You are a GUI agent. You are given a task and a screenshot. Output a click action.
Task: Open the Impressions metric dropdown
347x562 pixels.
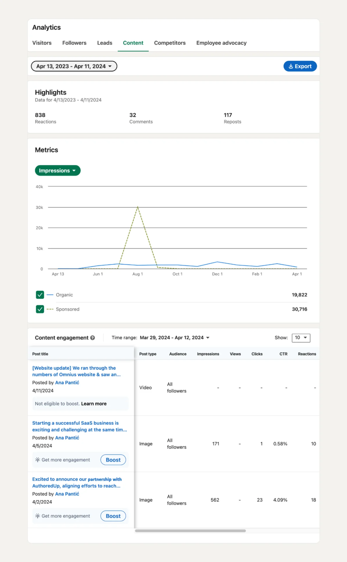[x=58, y=170]
